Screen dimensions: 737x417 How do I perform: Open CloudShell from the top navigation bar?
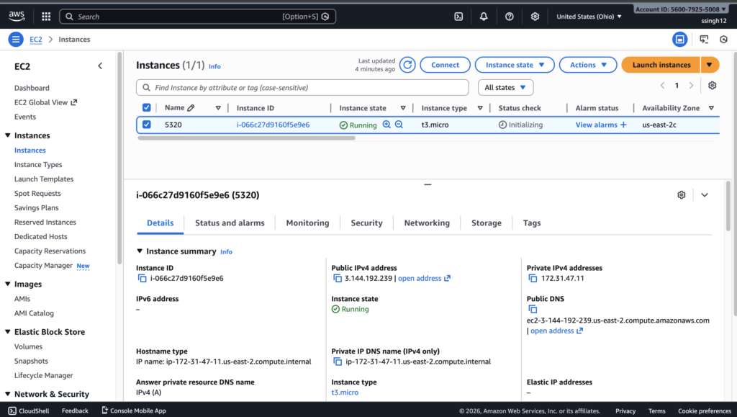[458, 17]
